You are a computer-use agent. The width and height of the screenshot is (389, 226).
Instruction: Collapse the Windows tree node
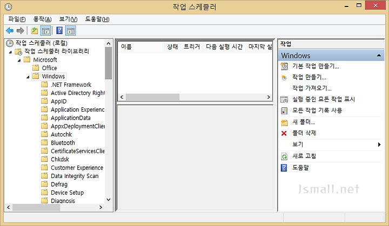(x=28, y=77)
